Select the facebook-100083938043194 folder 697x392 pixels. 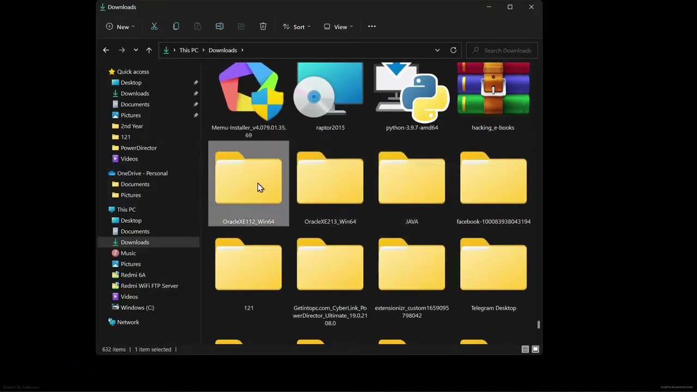coord(493,184)
